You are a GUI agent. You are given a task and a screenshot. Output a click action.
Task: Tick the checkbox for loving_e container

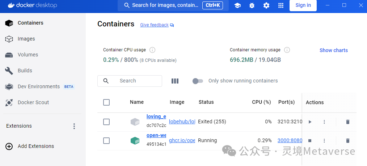[x=106, y=122]
